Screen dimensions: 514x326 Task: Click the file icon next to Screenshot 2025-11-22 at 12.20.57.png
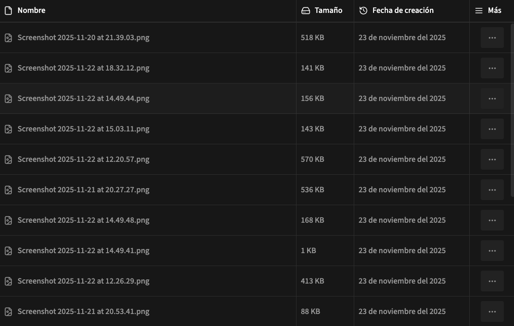(x=8, y=160)
